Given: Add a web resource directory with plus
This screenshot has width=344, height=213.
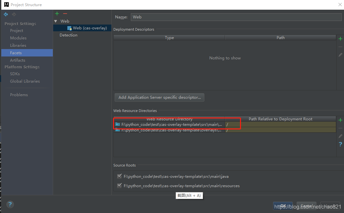Looking at the screenshot, I should pos(340,120).
